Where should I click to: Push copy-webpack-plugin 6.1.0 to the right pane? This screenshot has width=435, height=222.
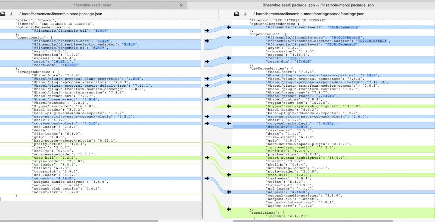[x=207, y=123]
